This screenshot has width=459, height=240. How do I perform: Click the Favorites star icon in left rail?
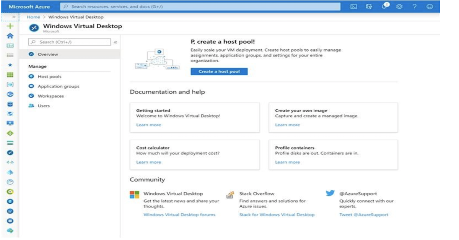(x=10, y=65)
